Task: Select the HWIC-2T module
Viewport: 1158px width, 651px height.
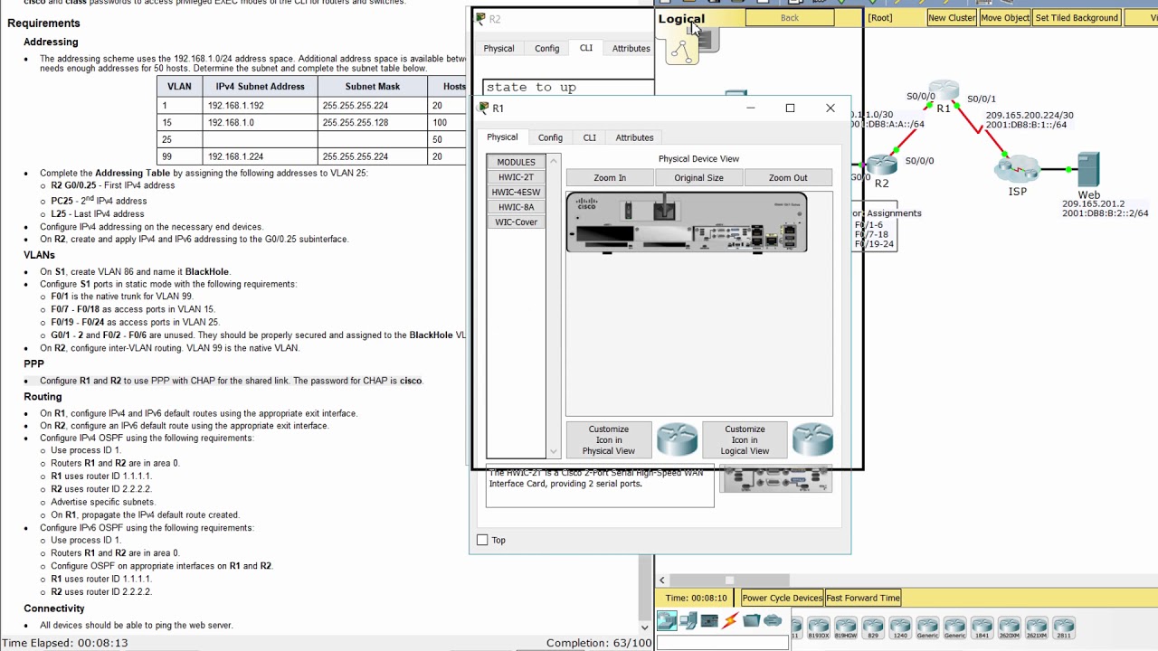Action: pos(516,177)
